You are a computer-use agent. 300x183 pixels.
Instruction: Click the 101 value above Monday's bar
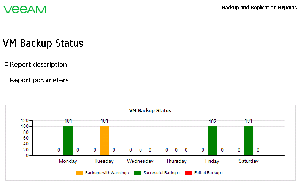pyautogui.click(x=68, y=121)
